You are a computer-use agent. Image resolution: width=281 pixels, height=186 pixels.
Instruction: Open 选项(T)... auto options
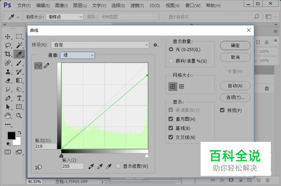pos(235,98)
